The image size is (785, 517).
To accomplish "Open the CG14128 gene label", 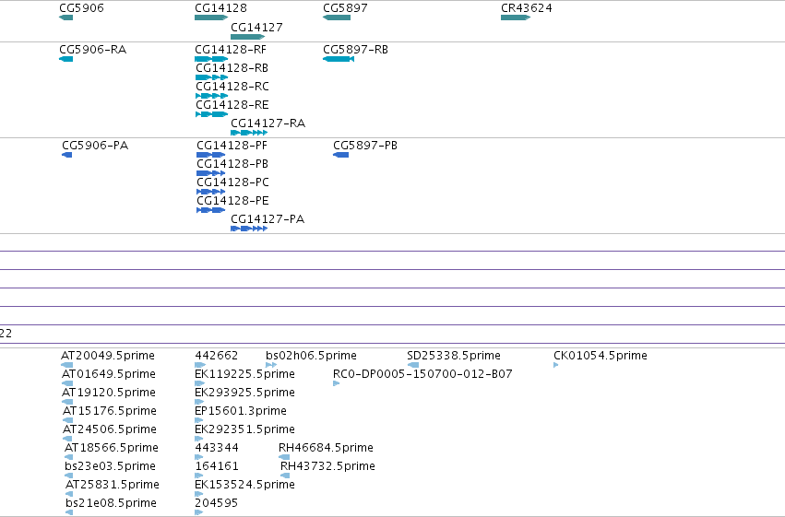I will coord(220,8).
